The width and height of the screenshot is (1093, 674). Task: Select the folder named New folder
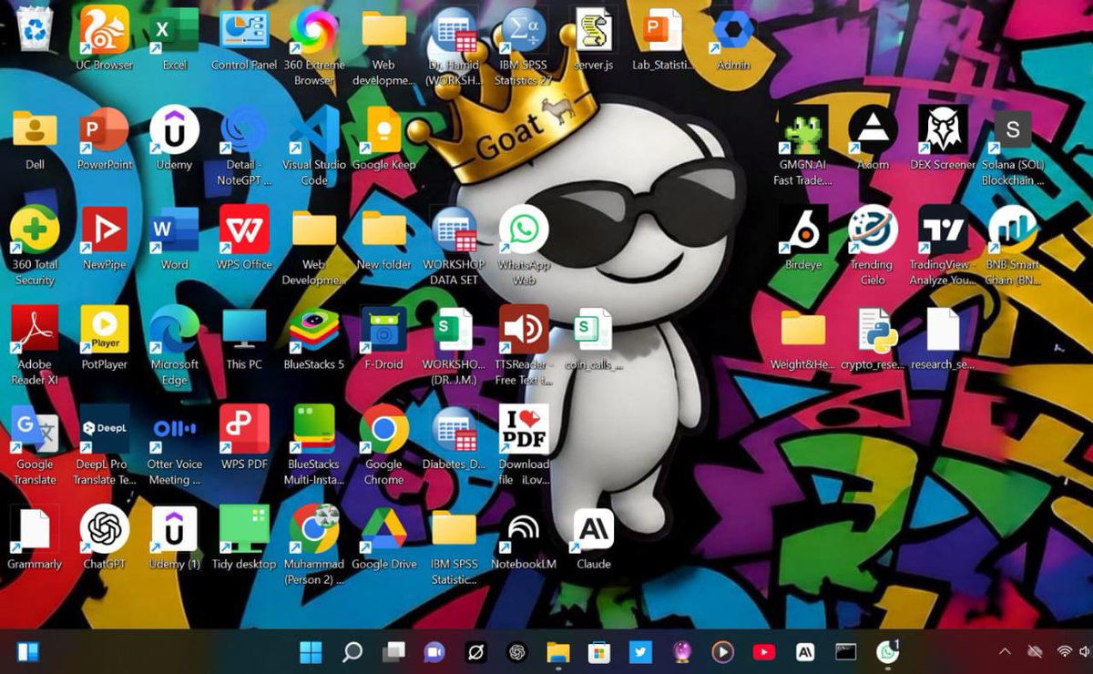(x=383, y=230)
